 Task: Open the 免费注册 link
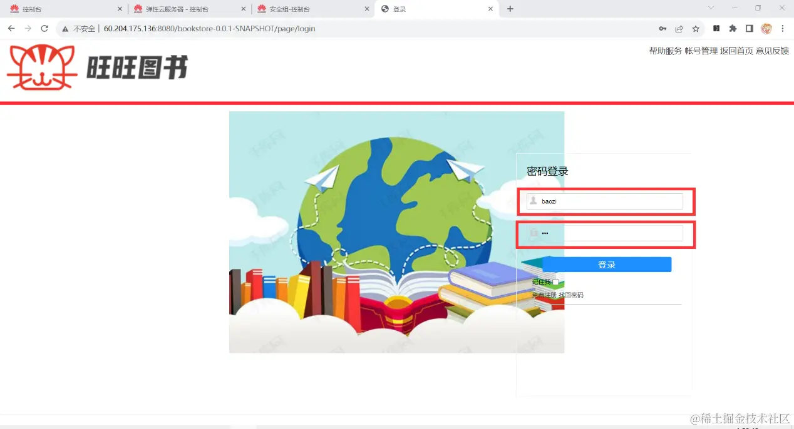pyautogui.click(x=544, y=295)
